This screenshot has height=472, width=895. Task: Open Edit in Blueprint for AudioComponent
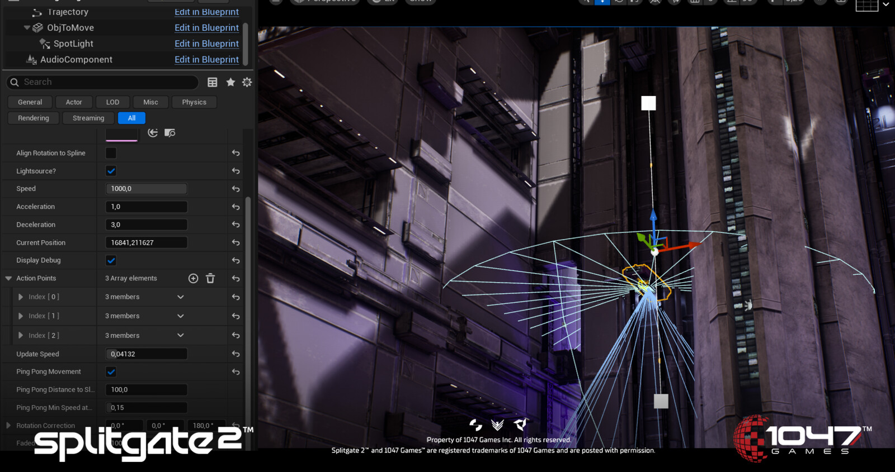pos(206,59)
